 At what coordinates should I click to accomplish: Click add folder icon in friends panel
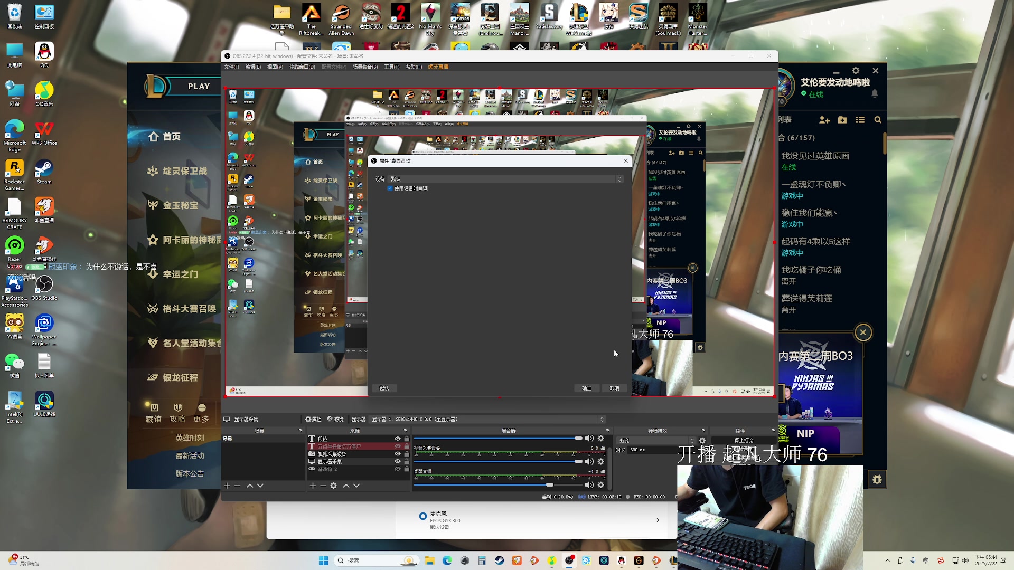coord(842,120)
